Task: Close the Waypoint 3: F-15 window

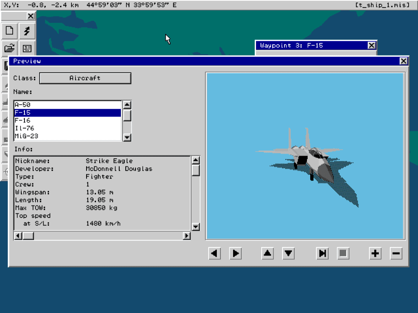Action: coord(371,46)
